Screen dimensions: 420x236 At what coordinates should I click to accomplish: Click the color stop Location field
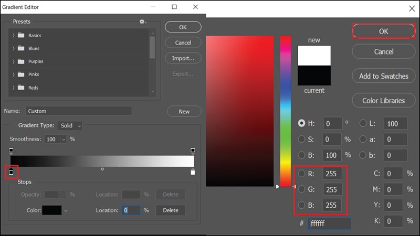tap(131, 210)
